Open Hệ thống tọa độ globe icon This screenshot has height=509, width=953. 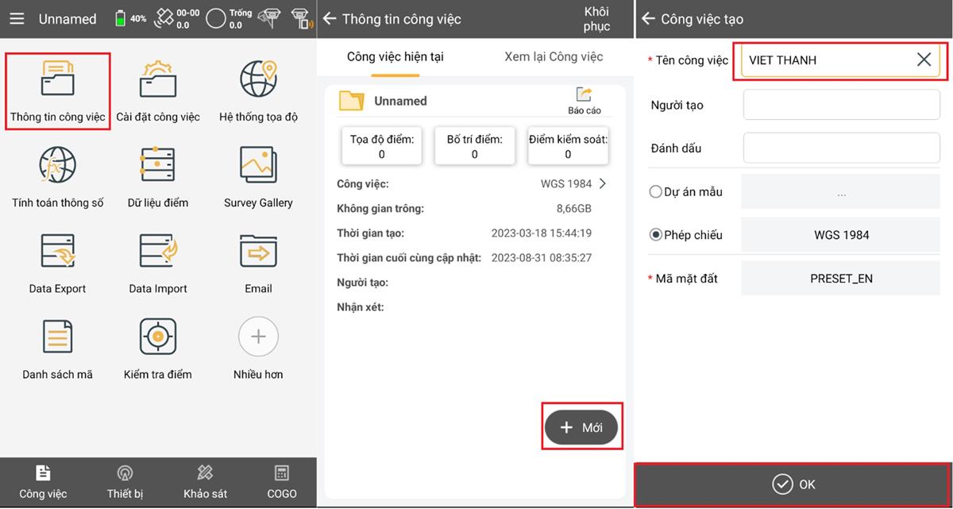pyautogui.click(x=258, y=89)
